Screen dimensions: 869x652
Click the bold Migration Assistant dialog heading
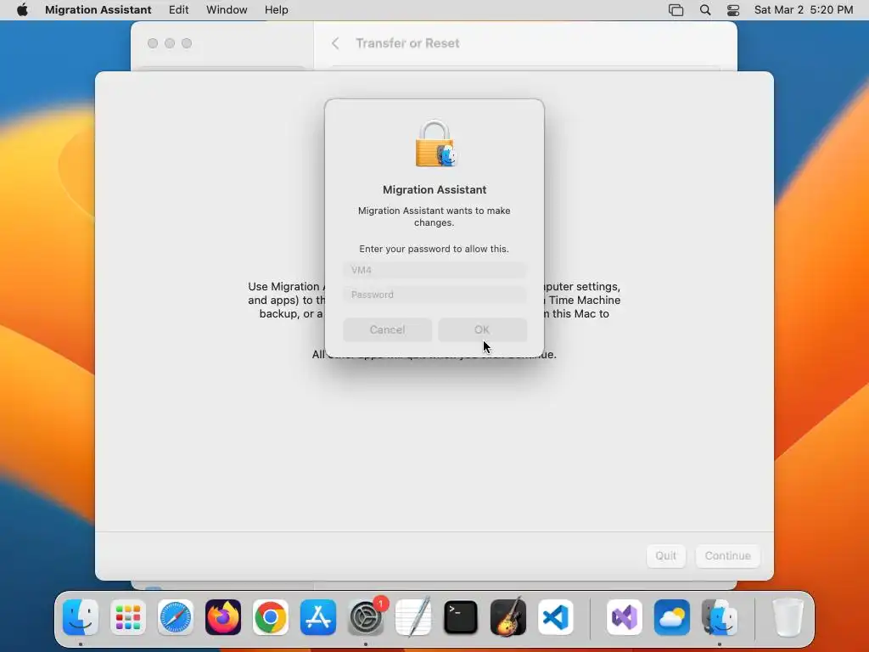point(434,189)
